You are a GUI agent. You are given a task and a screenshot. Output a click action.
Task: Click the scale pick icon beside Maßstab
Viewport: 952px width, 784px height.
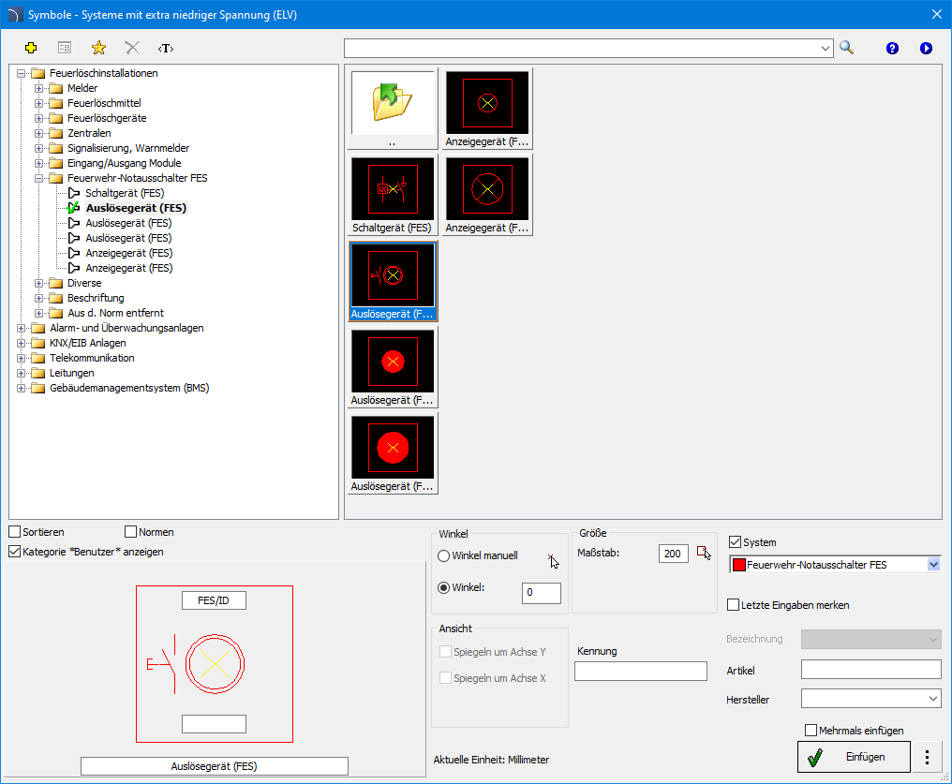pyautogui.click(x=704, y=553)
